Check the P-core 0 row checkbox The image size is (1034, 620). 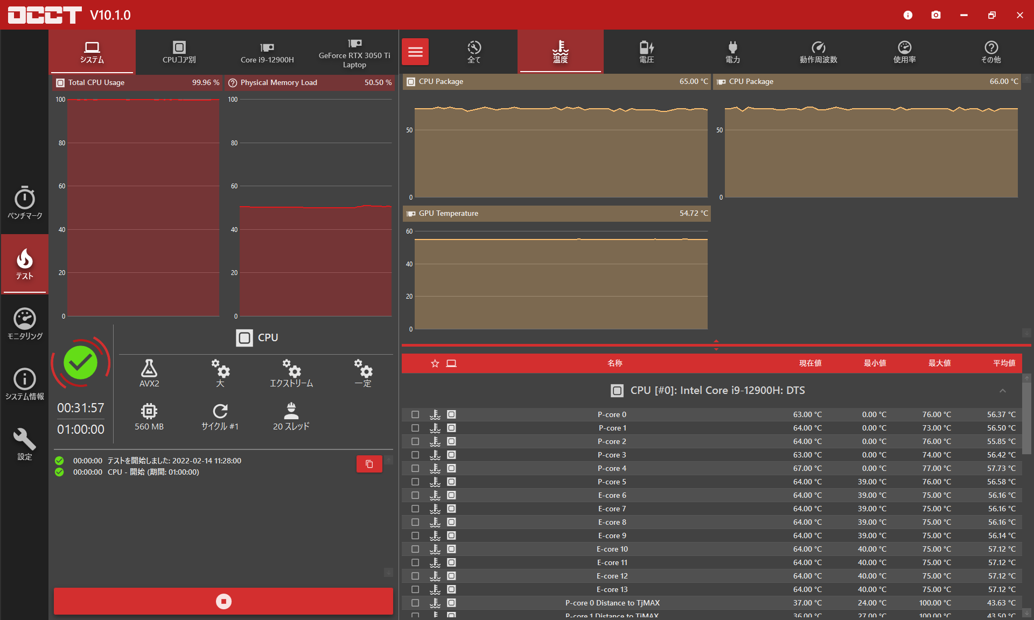click(415, 414)
